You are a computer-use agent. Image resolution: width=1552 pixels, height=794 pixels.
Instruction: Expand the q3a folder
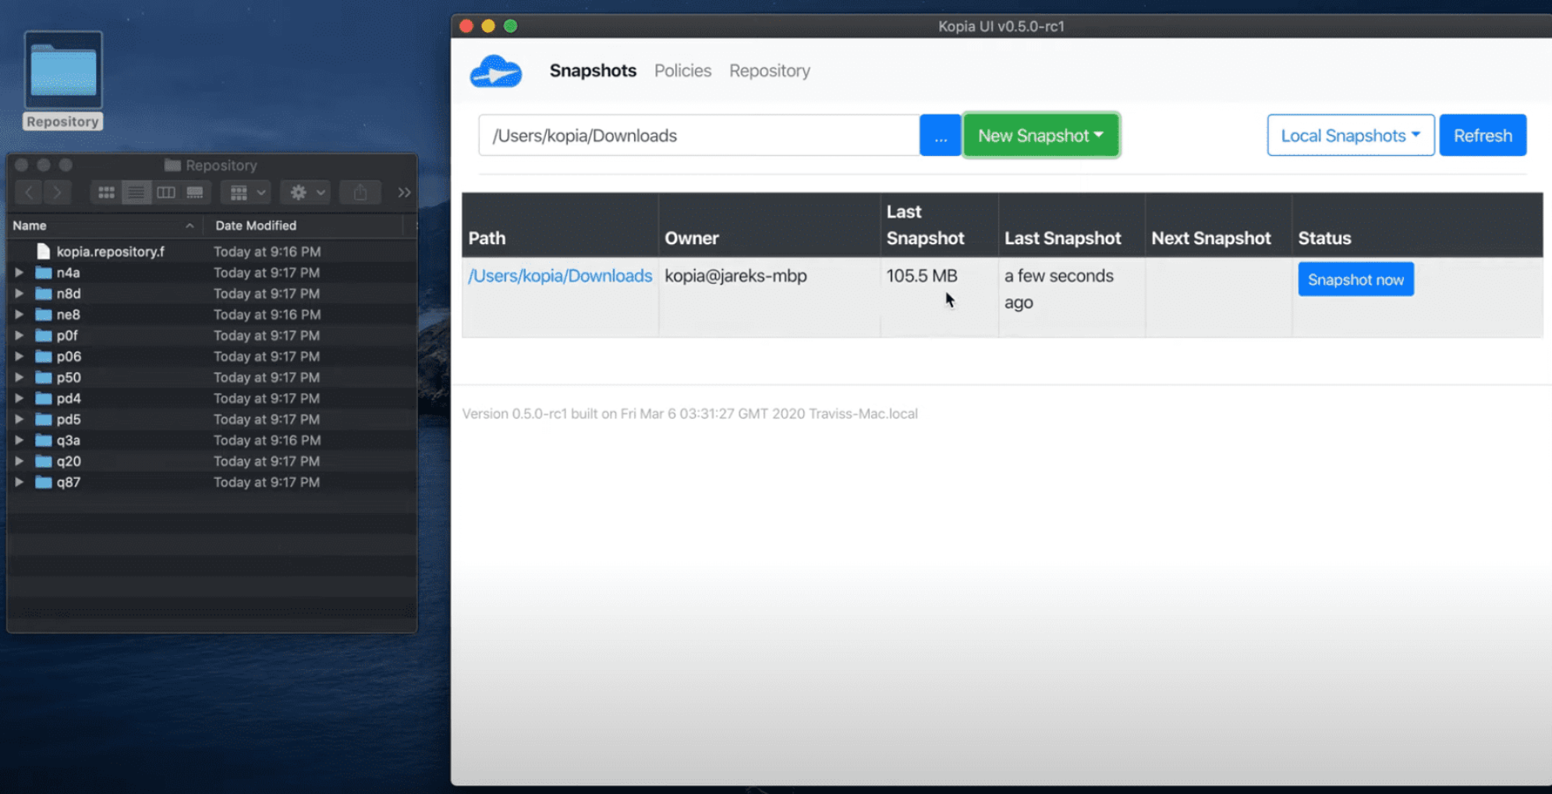[19, 440]
